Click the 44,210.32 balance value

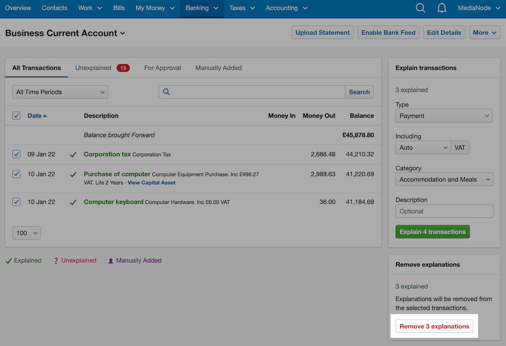click(x=360, y=154)
